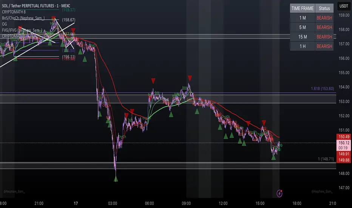
Task: Click 159.00 on the price axis
Action: coord(344,15)
